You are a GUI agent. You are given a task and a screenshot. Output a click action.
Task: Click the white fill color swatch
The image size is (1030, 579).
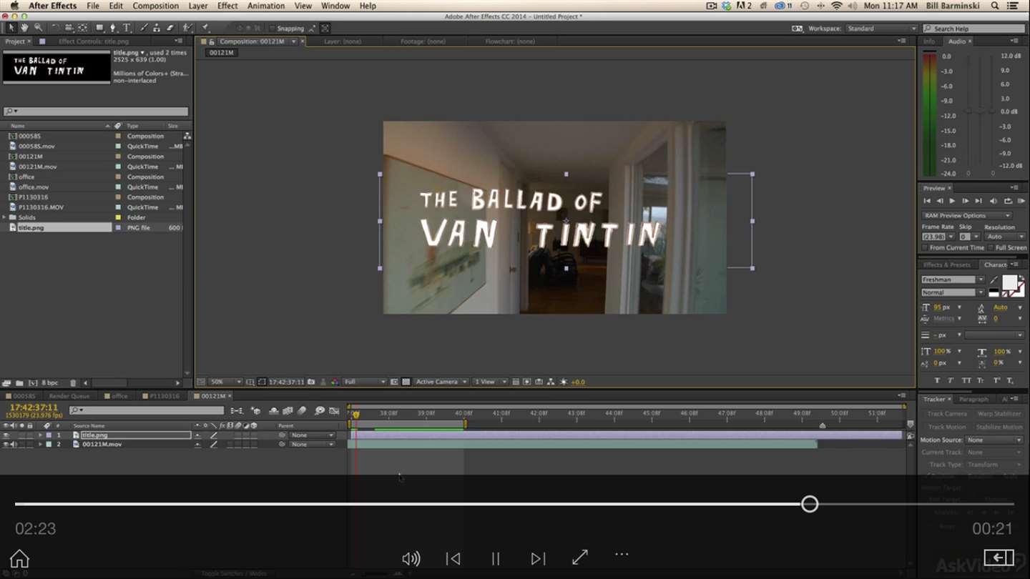[x=1009, y=282]
